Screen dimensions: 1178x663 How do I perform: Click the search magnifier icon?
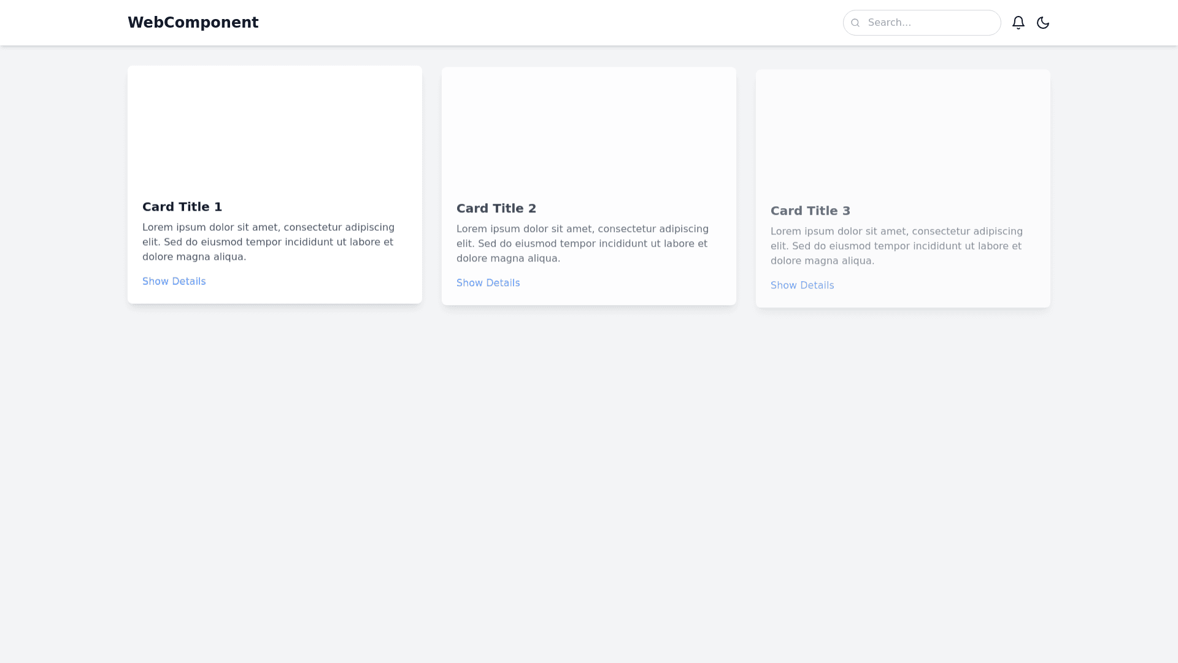coord(855,23)
